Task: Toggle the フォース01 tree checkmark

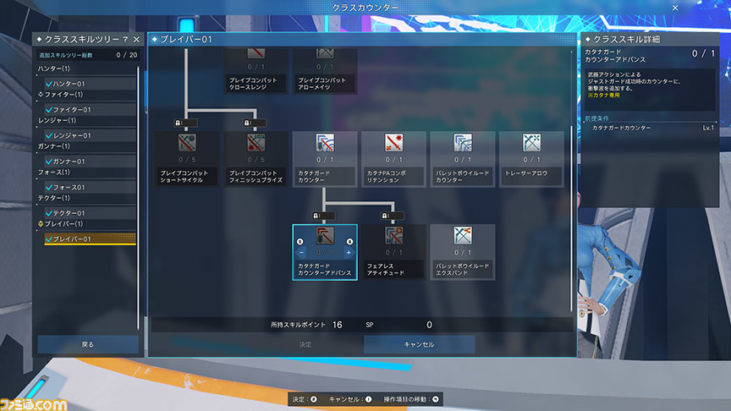Action: click(48, 188)
